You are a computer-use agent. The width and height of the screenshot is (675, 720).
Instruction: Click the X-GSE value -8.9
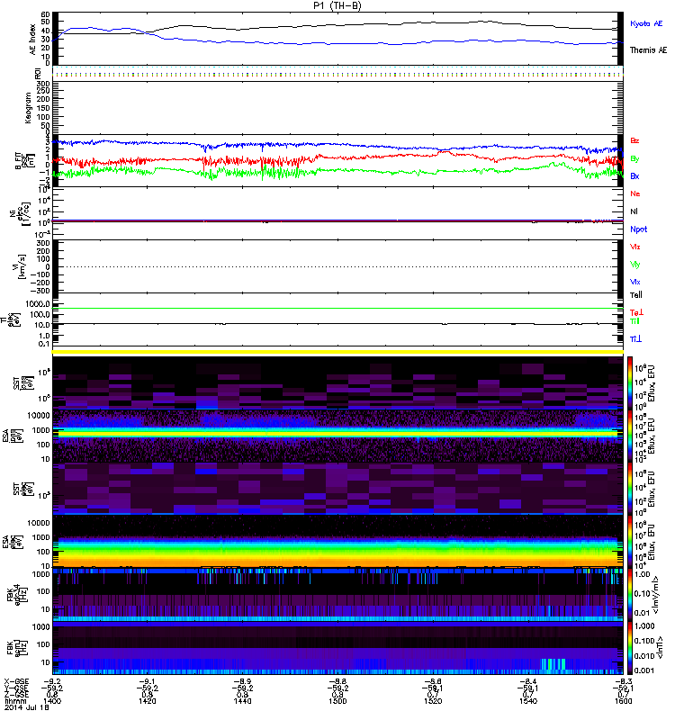[242, 682]
